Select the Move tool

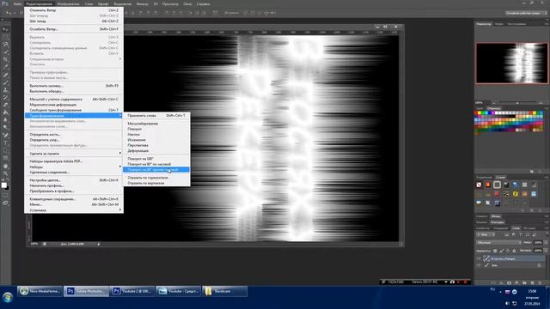5,29
